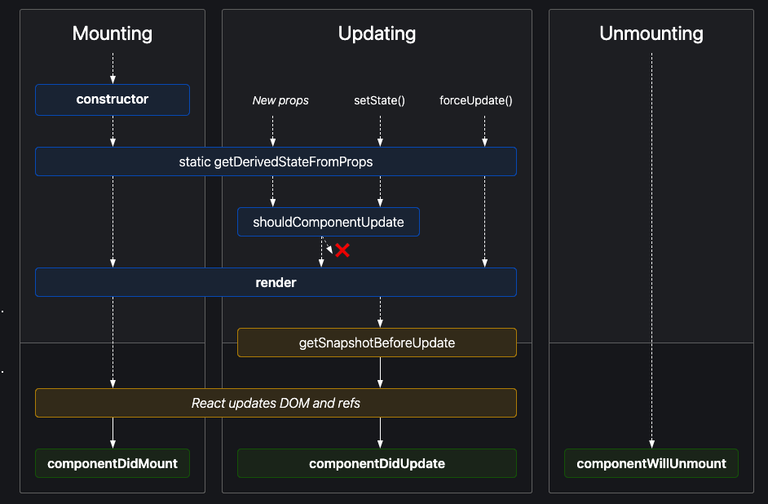768x504 pixels.
Task: Open the componentWillUnmount link
Action: click(651, 463)
